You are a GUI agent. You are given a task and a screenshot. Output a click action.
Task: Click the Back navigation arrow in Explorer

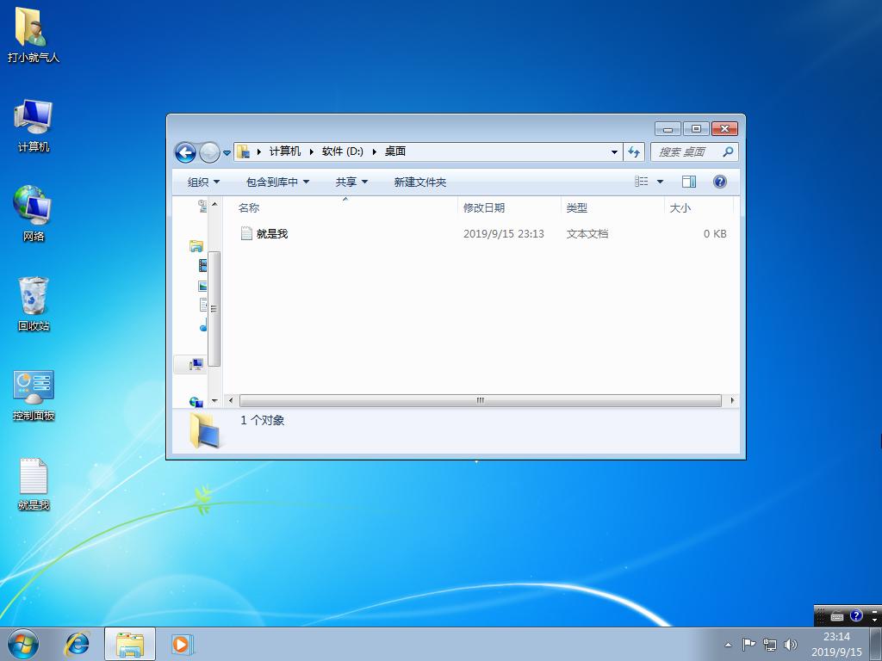pos(185,152)
